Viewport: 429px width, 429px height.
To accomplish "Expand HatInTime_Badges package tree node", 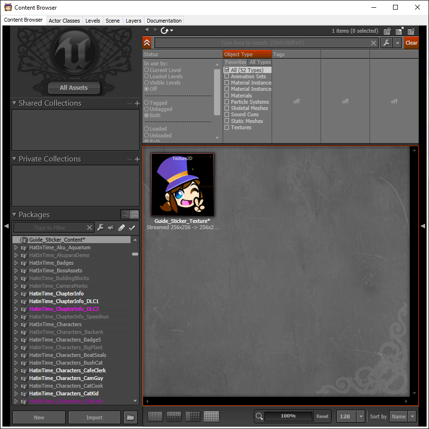I will pyautogui.click(x=16, y=263).
